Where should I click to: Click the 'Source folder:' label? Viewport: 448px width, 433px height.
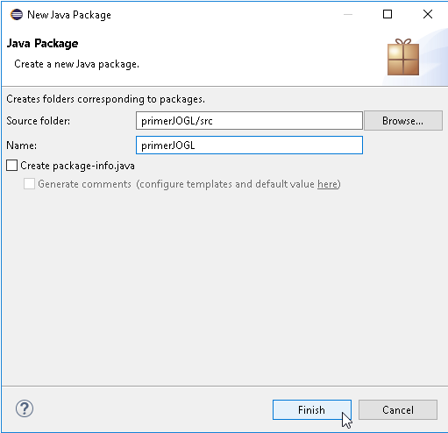point(39,121)
